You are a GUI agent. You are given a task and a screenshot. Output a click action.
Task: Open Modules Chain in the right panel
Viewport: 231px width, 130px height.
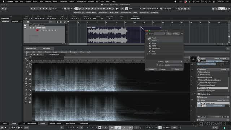[205, 94]
